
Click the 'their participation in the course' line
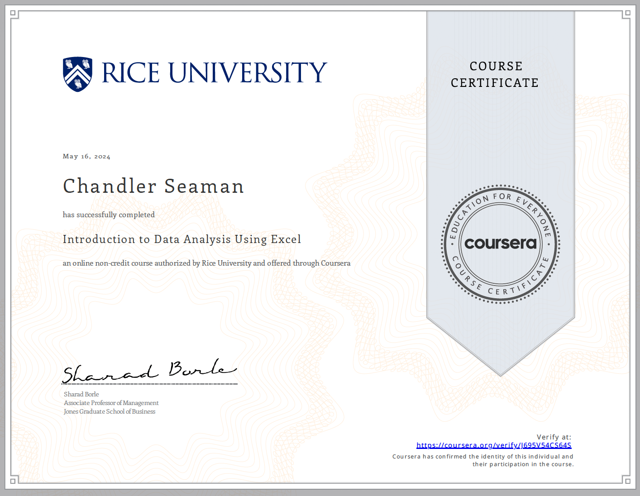(523, 464)
